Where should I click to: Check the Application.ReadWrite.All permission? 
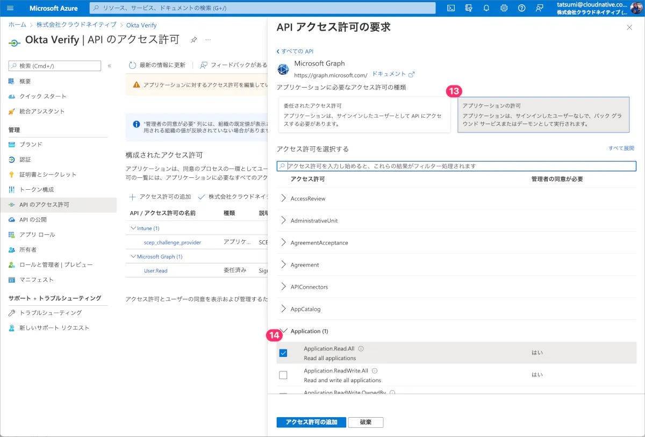click(x=283, y=375)
